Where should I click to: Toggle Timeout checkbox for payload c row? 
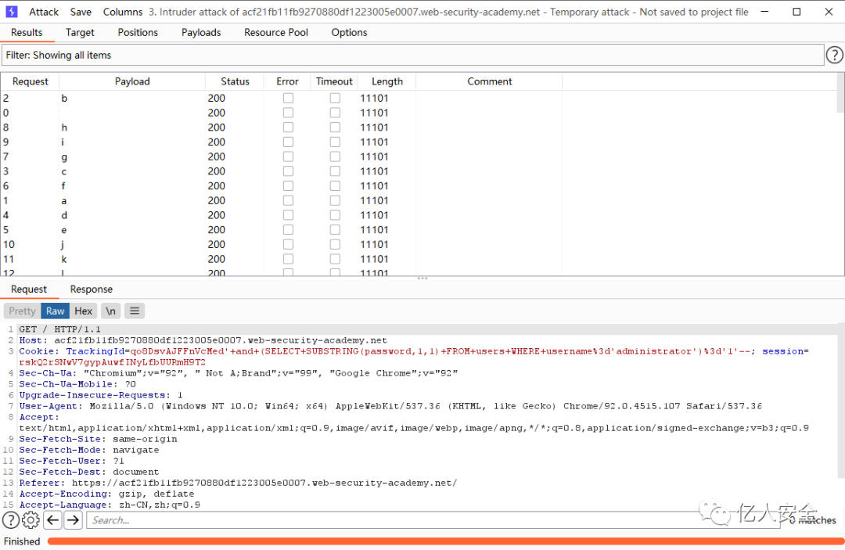(335, 171)
